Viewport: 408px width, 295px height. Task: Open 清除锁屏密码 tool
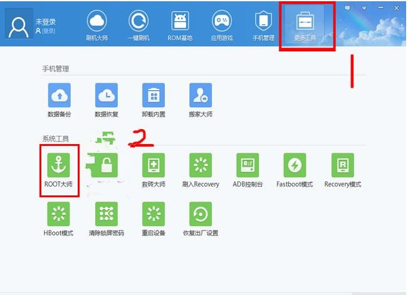[x=107, y=219]
